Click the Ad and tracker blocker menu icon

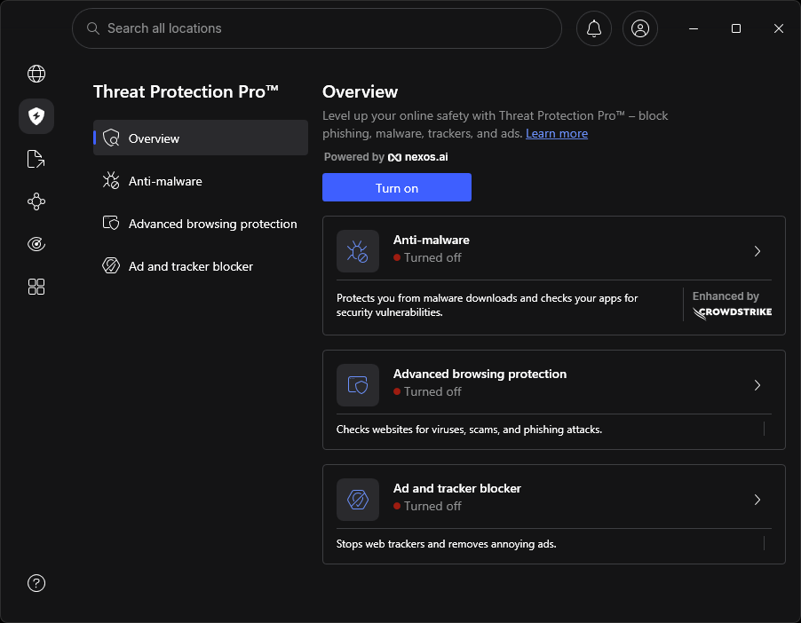111,265
